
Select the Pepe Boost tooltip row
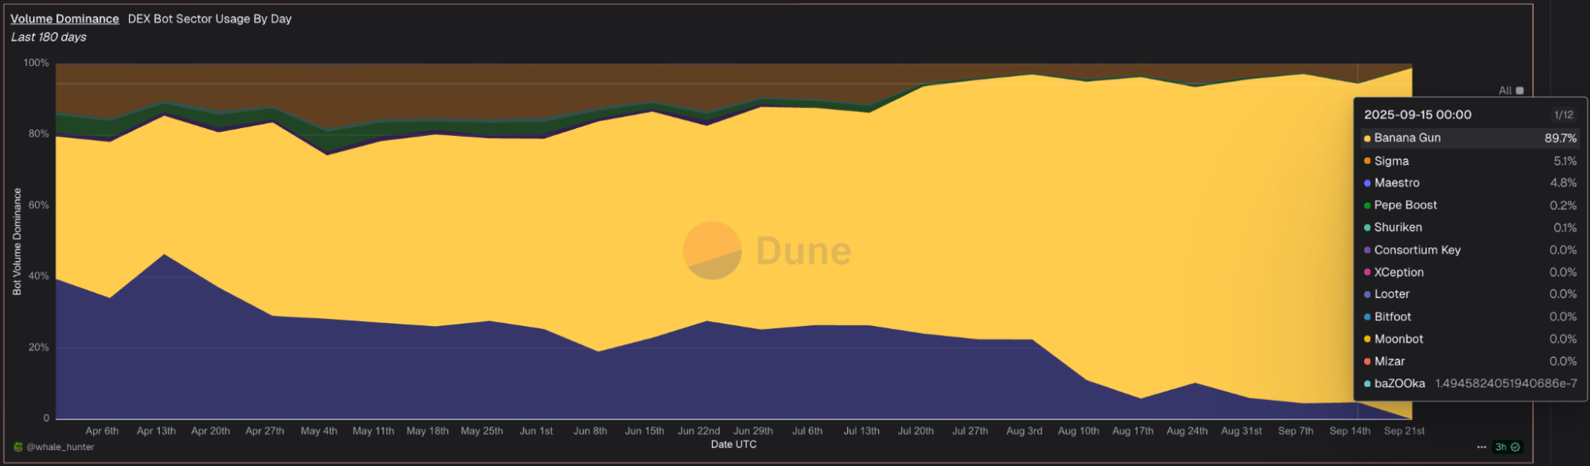1470,205
